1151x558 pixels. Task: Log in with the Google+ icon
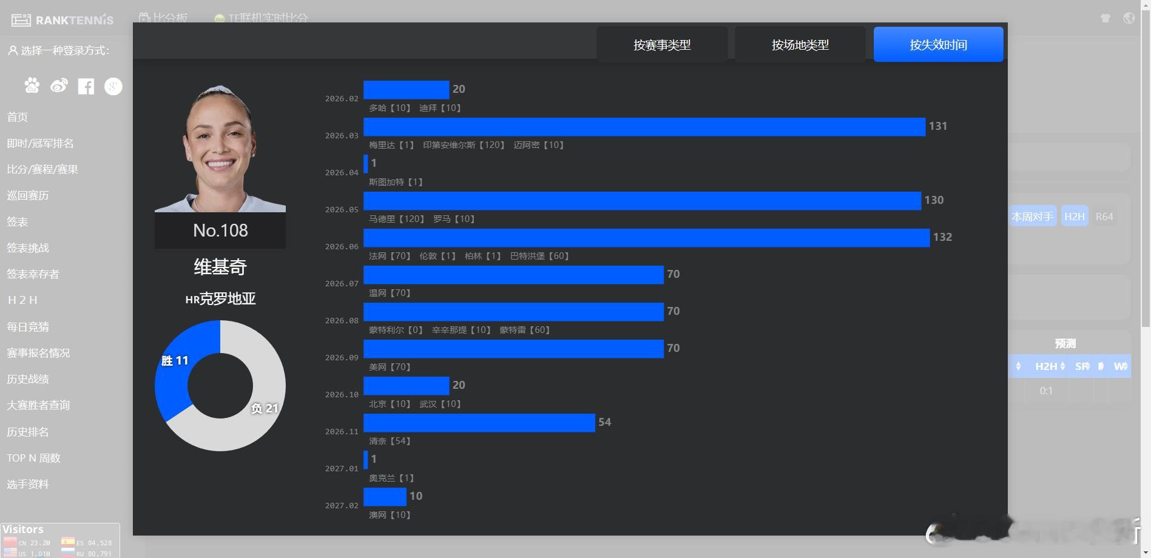pos(113,86)
